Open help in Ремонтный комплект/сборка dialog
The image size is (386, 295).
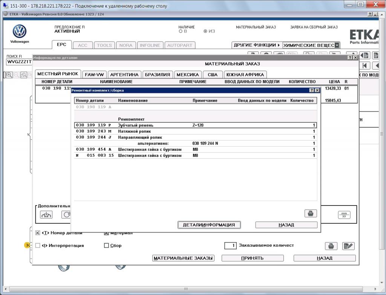312,90
